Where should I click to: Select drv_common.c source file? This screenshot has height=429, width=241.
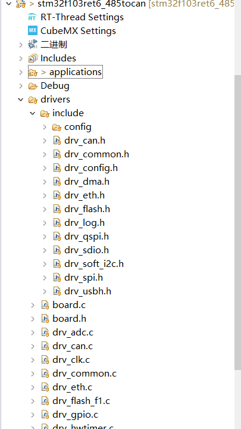pyautogui.click(x=84, y=374)
